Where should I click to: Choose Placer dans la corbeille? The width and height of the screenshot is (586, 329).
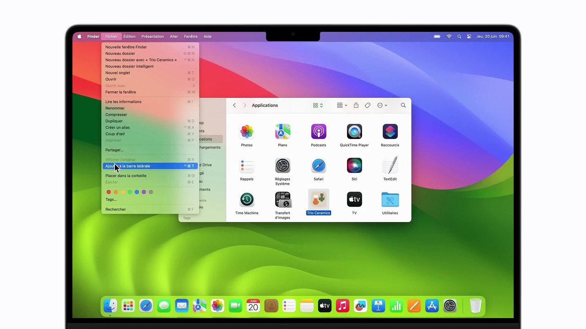[150, 175]
